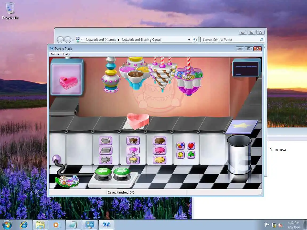307x230 pixels.
Task: Open the Recycle Bin desktop icon
Action: (10, 11)
